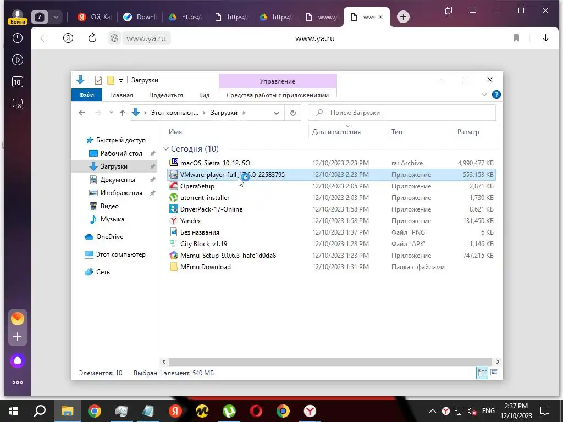The width and height of the screenshot is (563, 422).
Task: Open the Вид ribbon tab
Action: click(205, 95)
